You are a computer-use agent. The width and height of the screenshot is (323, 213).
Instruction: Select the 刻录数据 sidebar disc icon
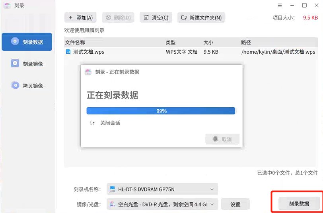tap(15, 41)
